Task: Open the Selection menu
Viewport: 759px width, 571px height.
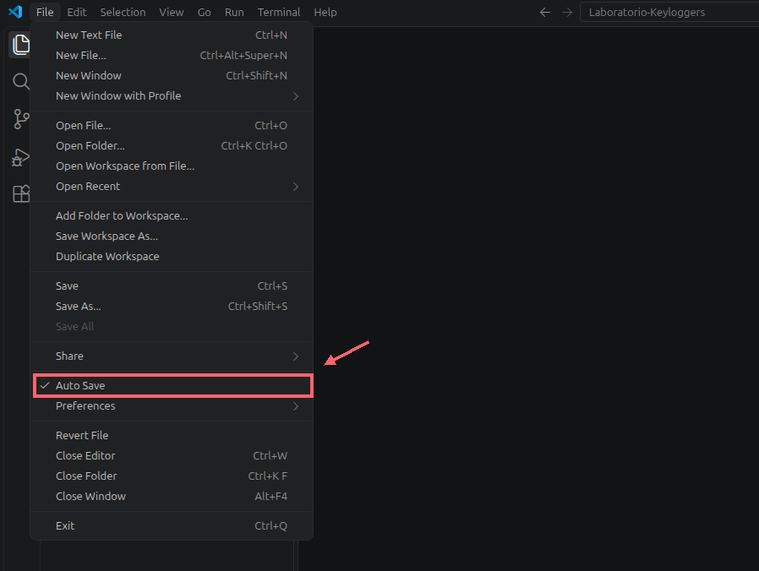Action: pos(123,12)
